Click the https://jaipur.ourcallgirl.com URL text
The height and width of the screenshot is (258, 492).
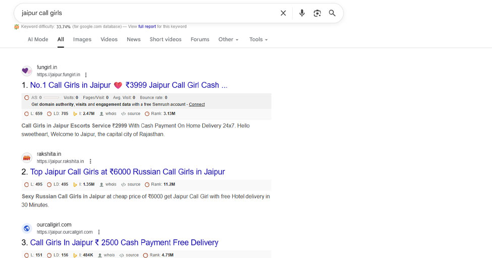click(x=65, y=232)
